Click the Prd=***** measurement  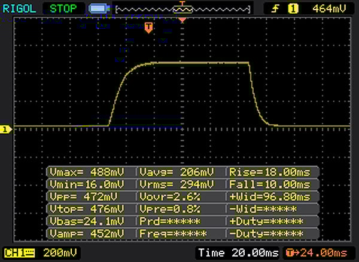pos(170,221)
